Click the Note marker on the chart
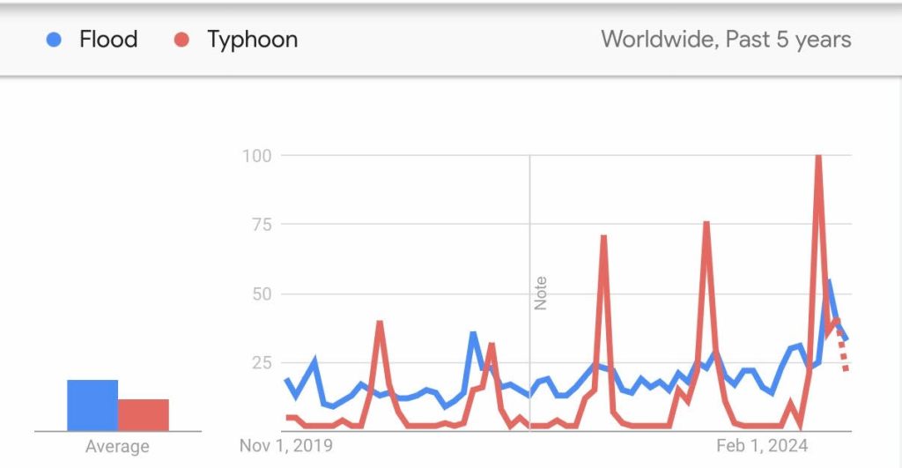 point(540,293)
